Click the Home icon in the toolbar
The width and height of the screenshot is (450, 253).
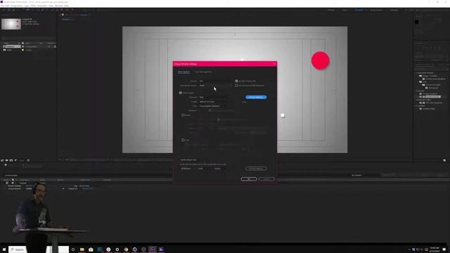[x=4, y=10]
